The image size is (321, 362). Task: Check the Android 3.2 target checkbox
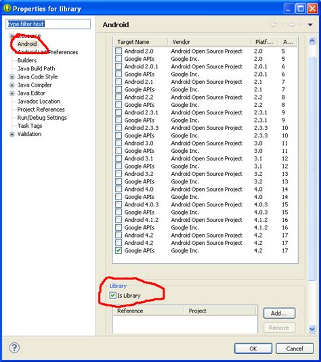point(119,174)
